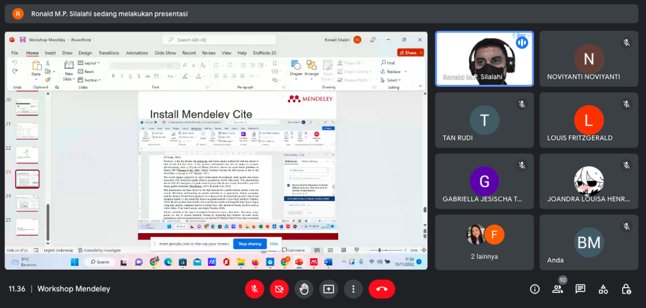Click Hide in the sharing notification bar
Viewport: 646px width, 308px height.
click(274, 244)
